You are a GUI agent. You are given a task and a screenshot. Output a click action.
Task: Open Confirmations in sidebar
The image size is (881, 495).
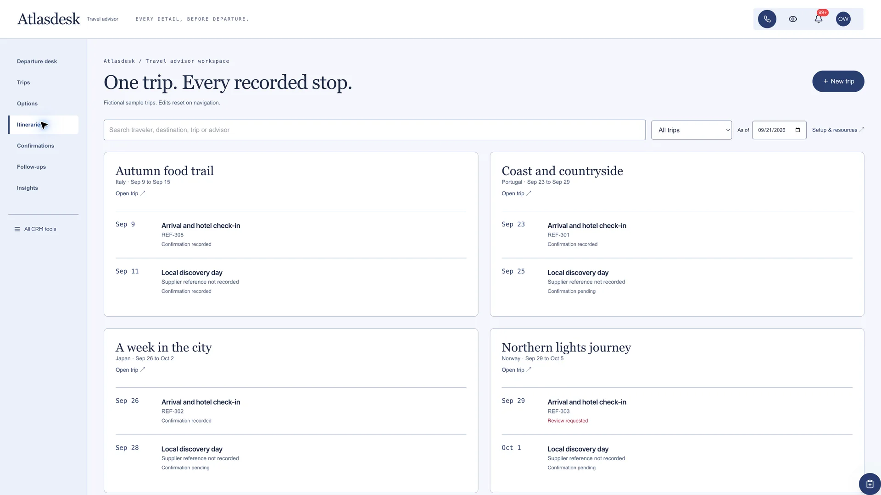coord(44,146)
